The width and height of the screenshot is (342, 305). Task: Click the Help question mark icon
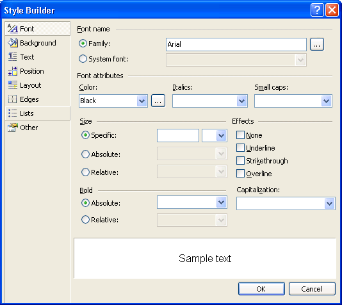click(x=317, y=10)
